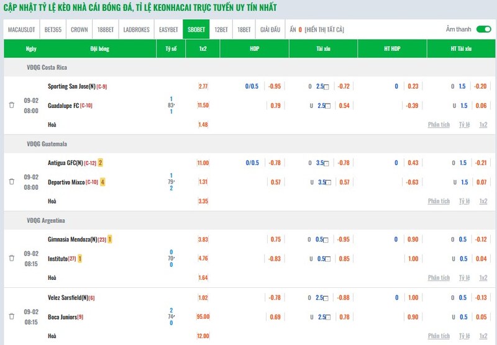
Task: Click trash icon beside Gimnasia Mendoza match
Action: pyautogui.click(x=11, y=258)
